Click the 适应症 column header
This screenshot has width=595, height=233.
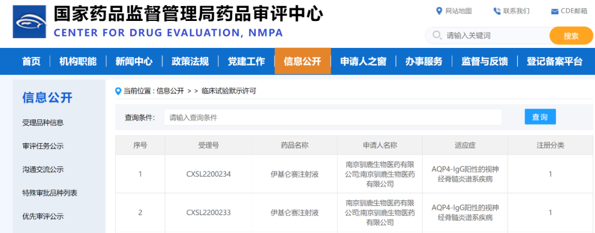(465, 145)
